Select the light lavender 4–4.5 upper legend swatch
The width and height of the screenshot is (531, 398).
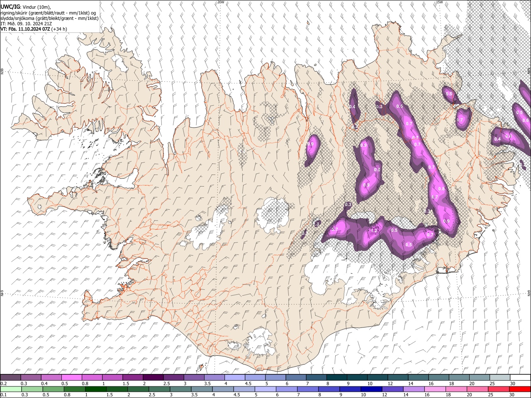235,377
